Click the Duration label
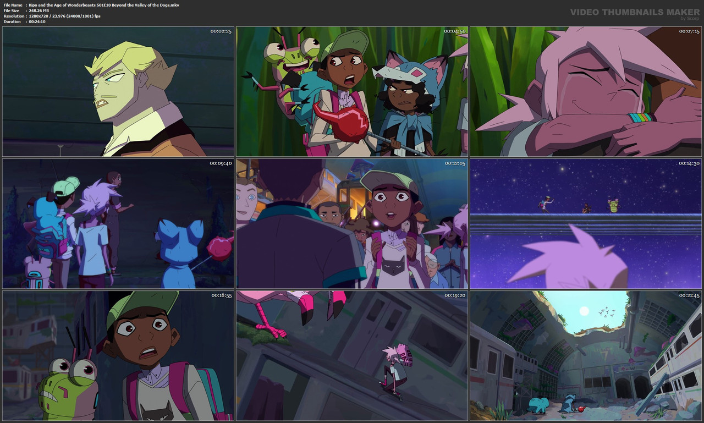704x423 pixels. (x=12, y=21)
